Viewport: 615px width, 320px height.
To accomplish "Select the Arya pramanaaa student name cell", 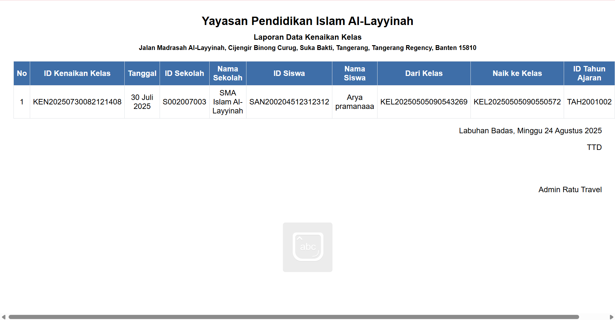I will (354, 102).
